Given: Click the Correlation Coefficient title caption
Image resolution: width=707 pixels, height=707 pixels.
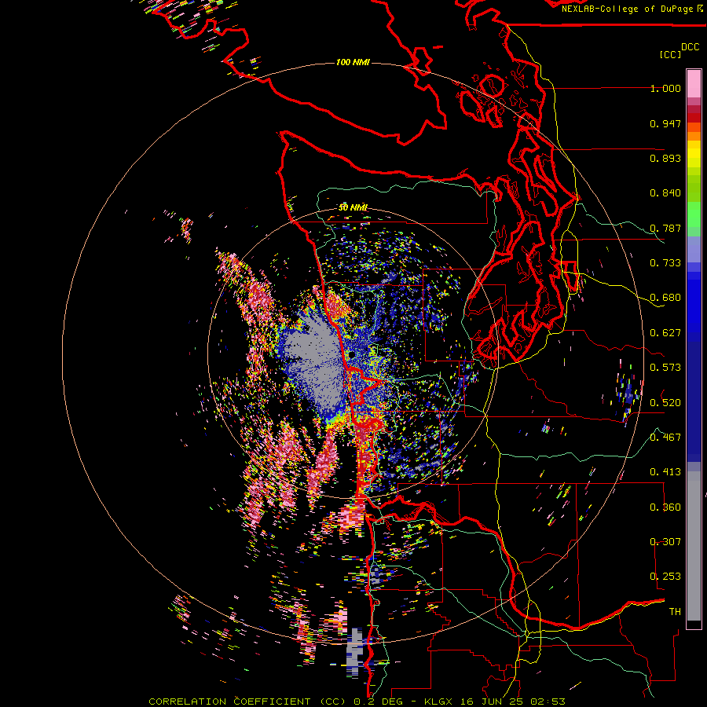Looking at the screenshot, I should [x=357, y=702].
